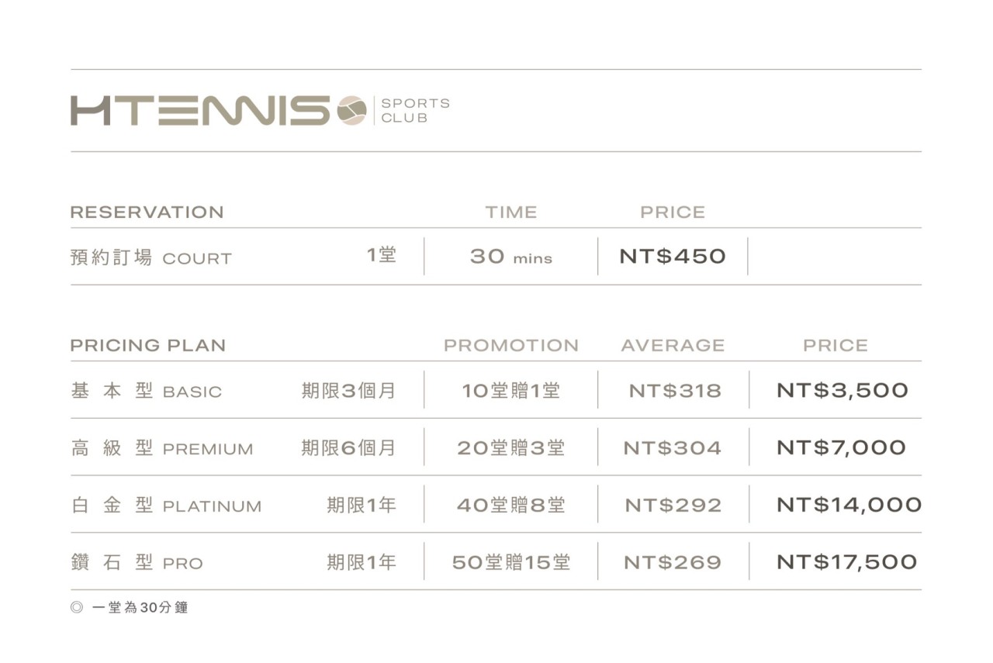The width and height of the screenshot is (993, 663).
Task: Click the 高級型 PREMIUM plan label
Action: click(162, 448)
